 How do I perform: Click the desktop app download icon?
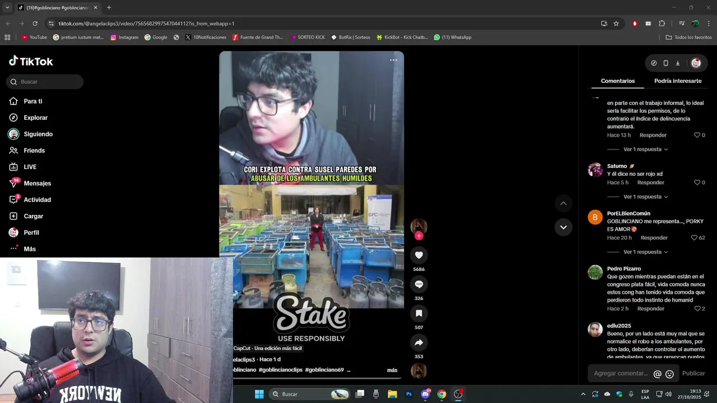pos(677,63)
